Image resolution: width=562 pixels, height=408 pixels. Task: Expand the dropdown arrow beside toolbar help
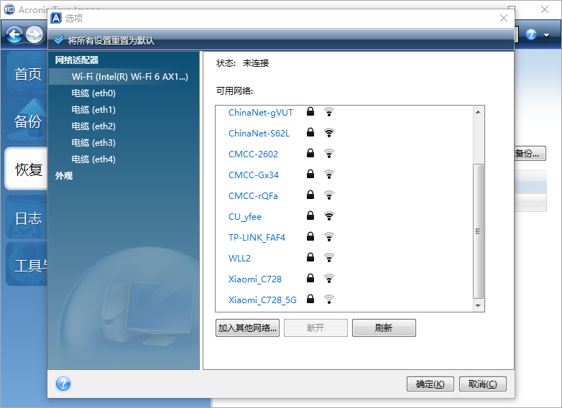(547, 35)
